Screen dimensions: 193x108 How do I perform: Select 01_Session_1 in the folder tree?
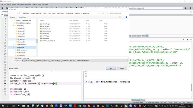click(21, 53)
